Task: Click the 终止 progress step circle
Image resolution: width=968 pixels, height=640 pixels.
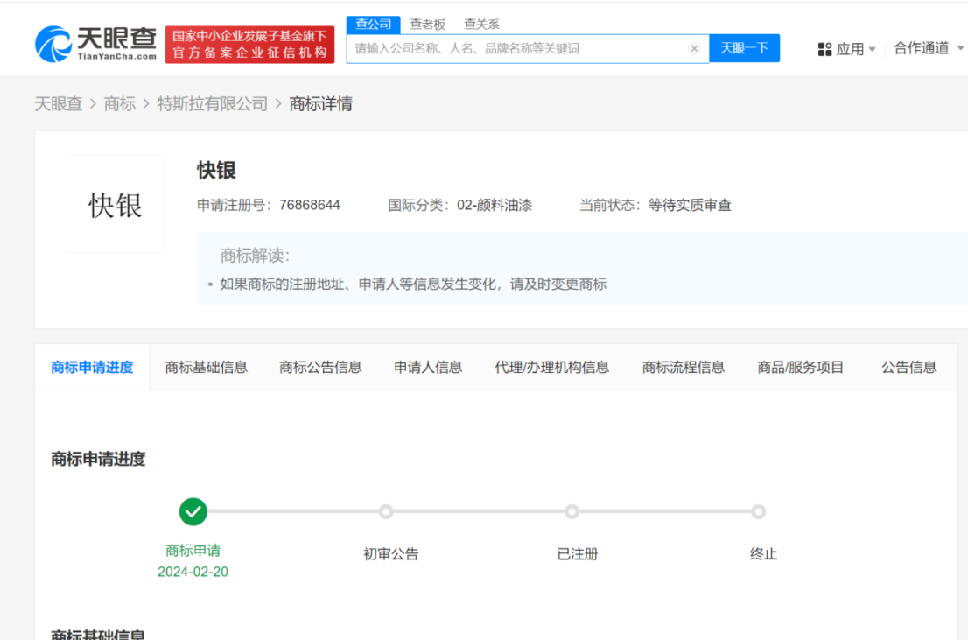Action: tap(758, 511)
